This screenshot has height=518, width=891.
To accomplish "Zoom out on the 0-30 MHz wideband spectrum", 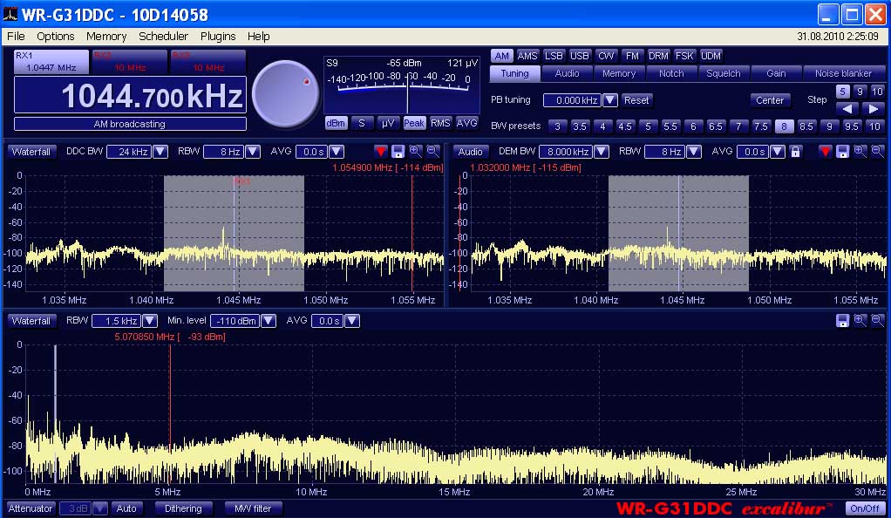I will 878,321.
